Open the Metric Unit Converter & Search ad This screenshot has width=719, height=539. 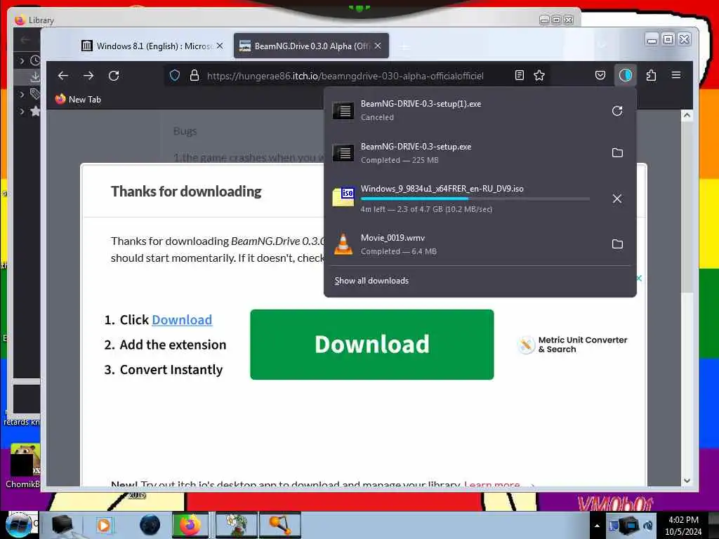pos(572,345)
